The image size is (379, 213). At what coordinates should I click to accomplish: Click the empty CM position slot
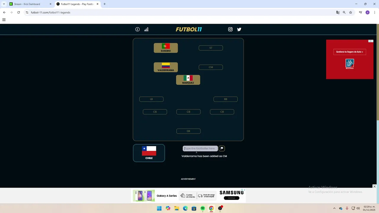tap(211, 67)
